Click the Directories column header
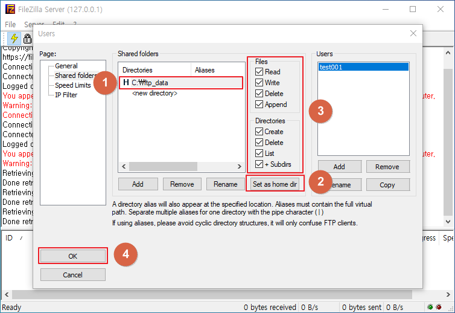 154,70
